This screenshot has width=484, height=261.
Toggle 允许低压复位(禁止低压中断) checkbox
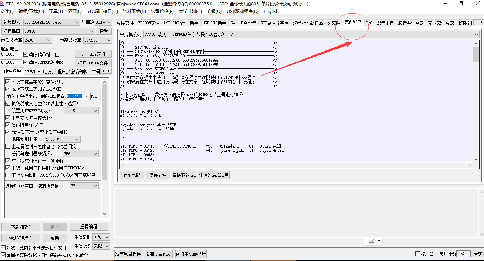point(8,132)
